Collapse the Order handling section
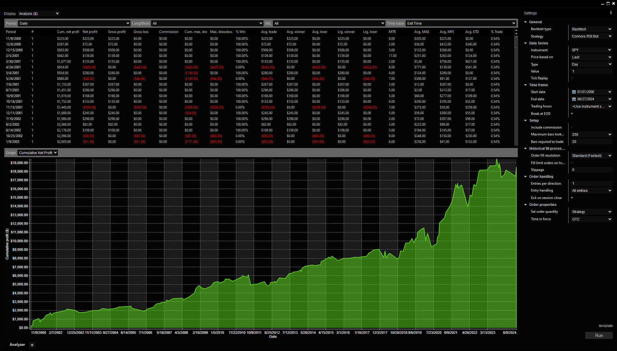 (526, 177)
